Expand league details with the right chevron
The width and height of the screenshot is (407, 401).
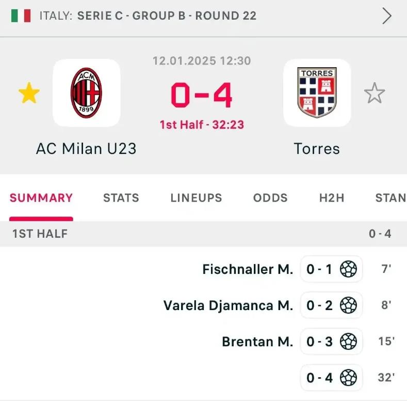(387, 16)
